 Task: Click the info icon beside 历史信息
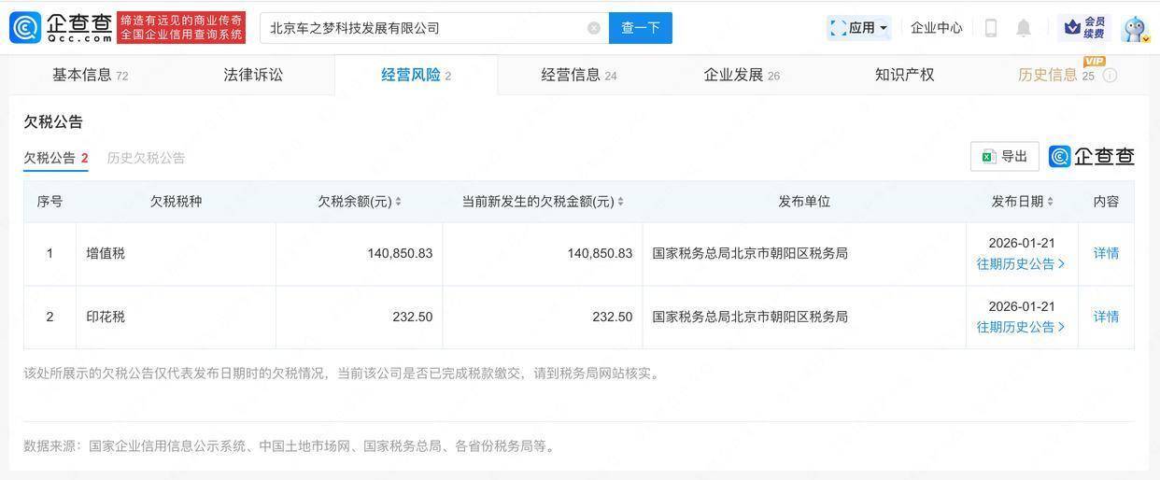[1110, 76]
